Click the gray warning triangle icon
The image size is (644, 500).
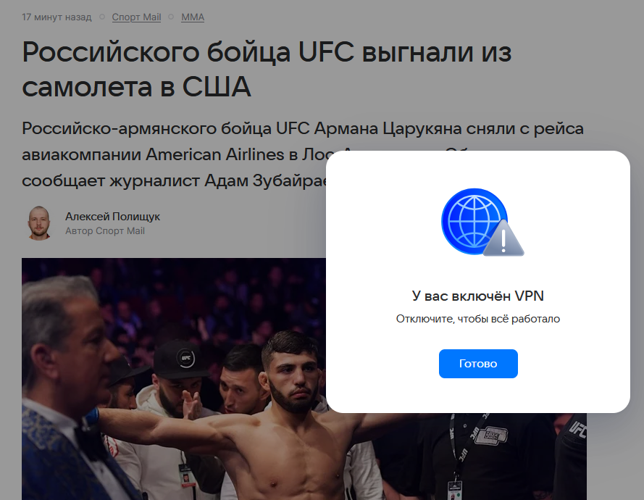click(503, 240)
